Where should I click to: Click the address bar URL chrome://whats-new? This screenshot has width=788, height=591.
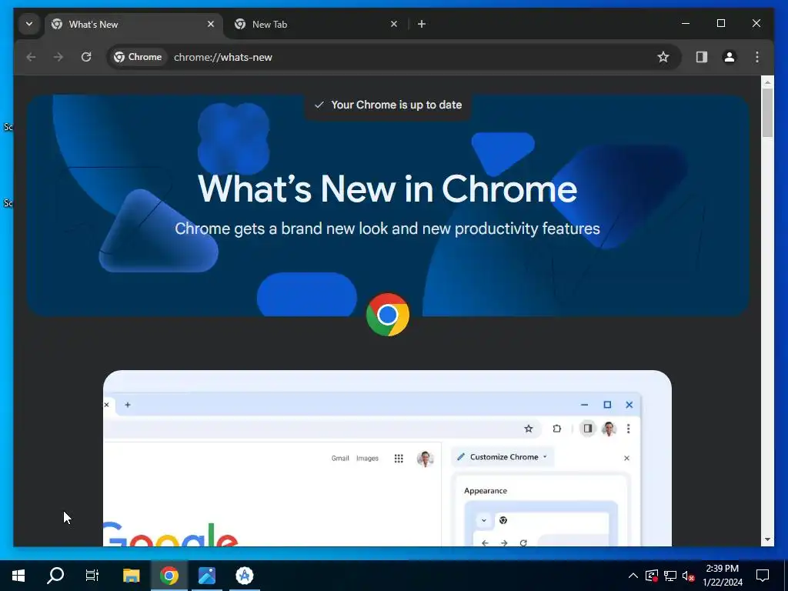tap(223, 57)
